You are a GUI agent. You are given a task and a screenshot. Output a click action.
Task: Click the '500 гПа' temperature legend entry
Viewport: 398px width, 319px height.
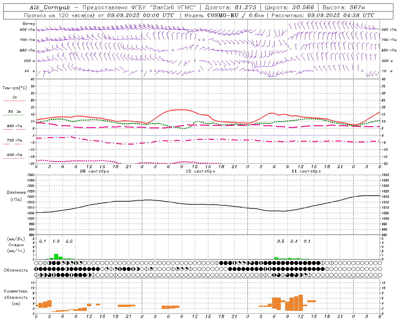tap(15, 155)
